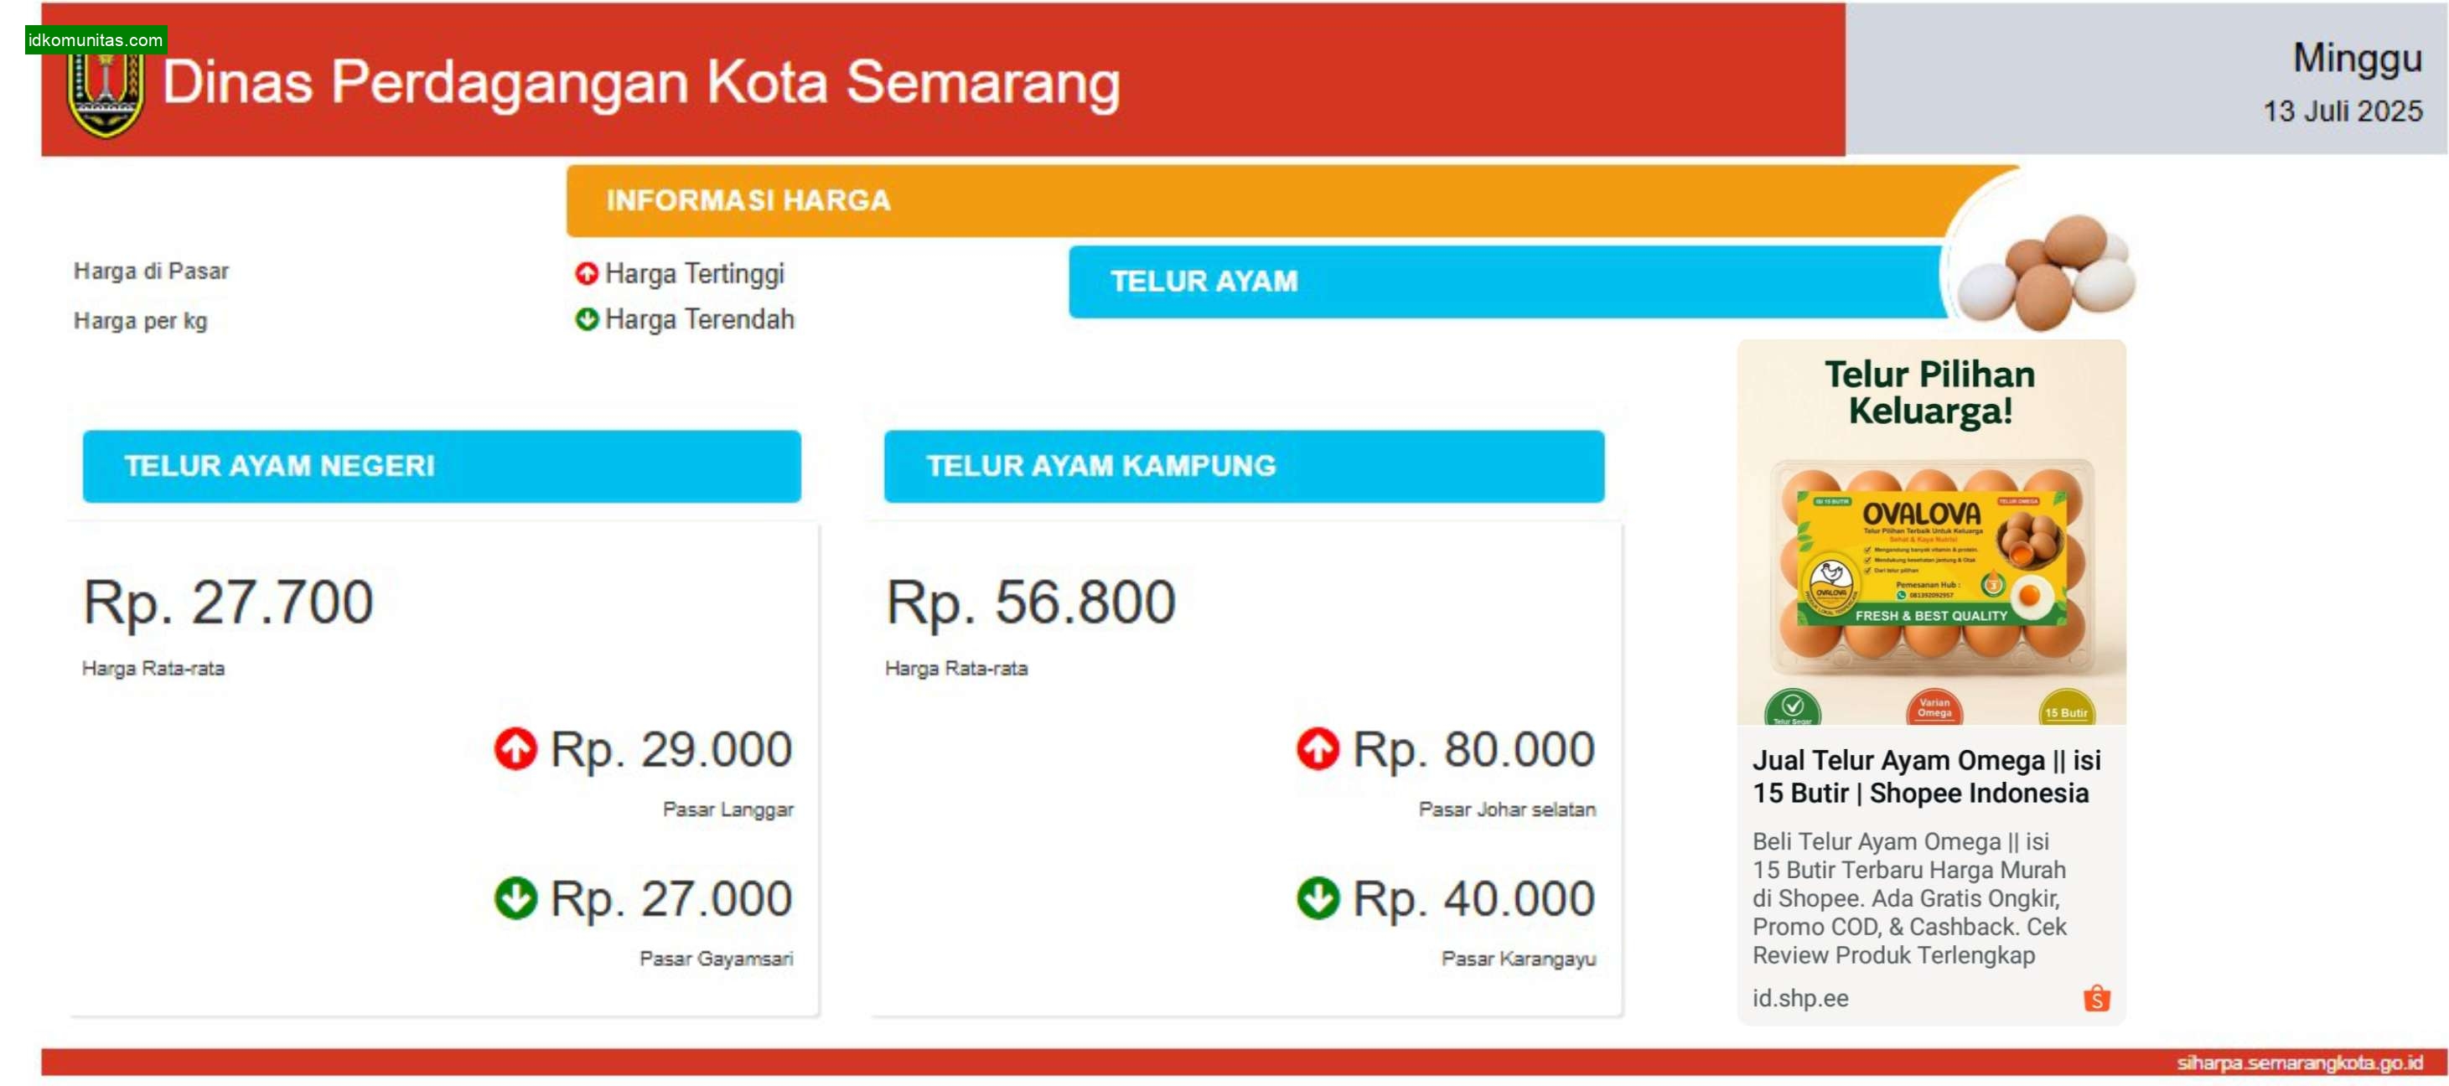Open the TELUR AYAM KAMPUNG section header
This screenshot has height=1086, width=2449.
[x=1245, y=466]
